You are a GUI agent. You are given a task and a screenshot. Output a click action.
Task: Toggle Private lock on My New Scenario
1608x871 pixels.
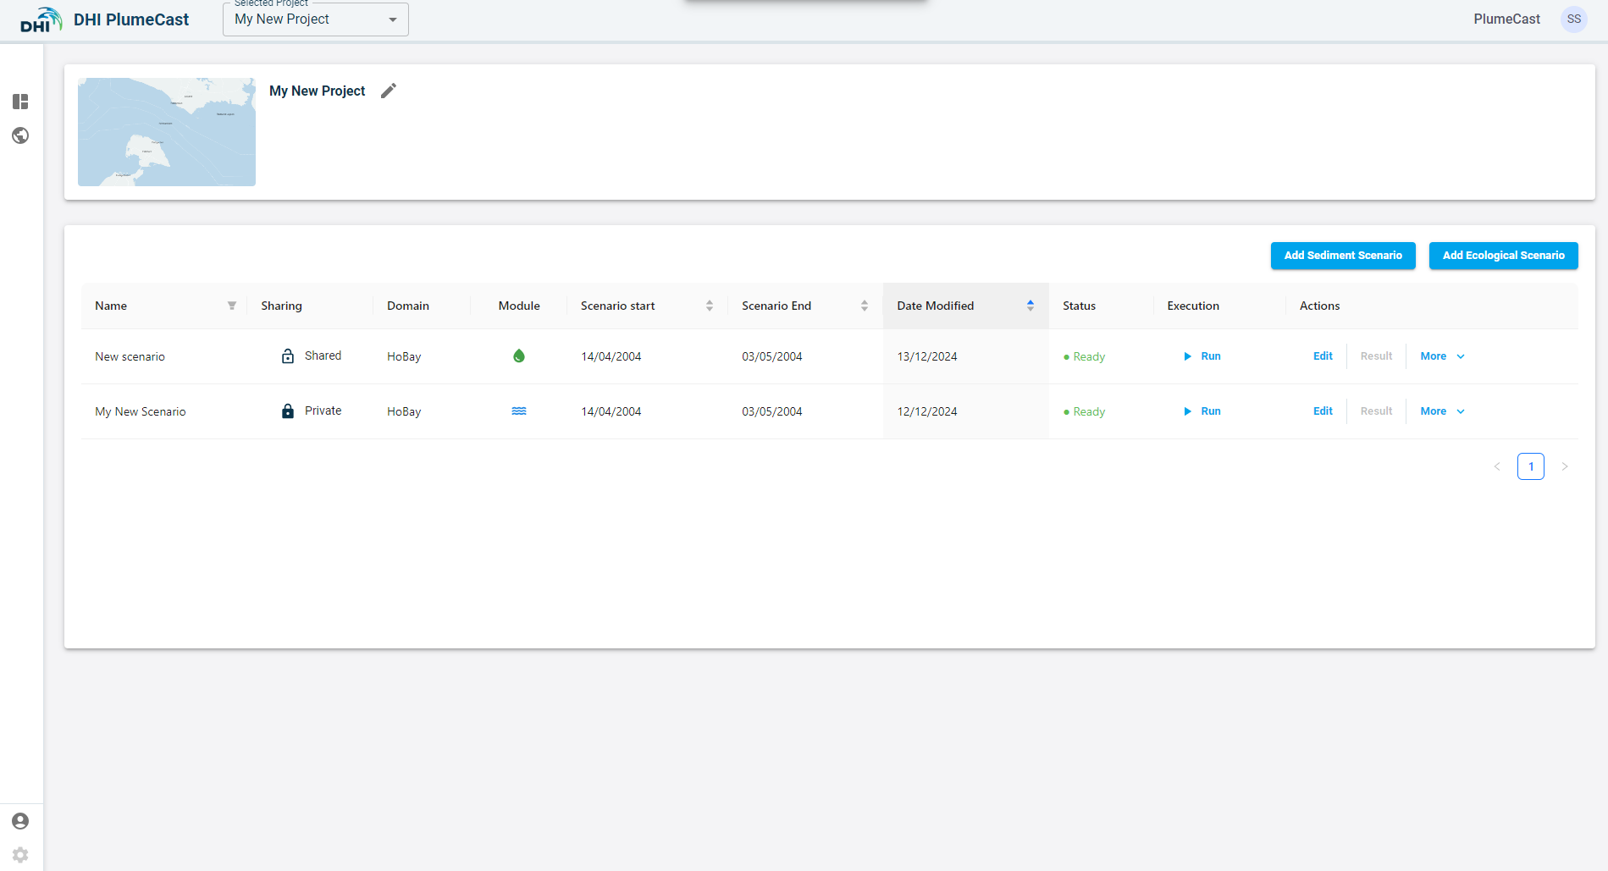tap(288, 411)
